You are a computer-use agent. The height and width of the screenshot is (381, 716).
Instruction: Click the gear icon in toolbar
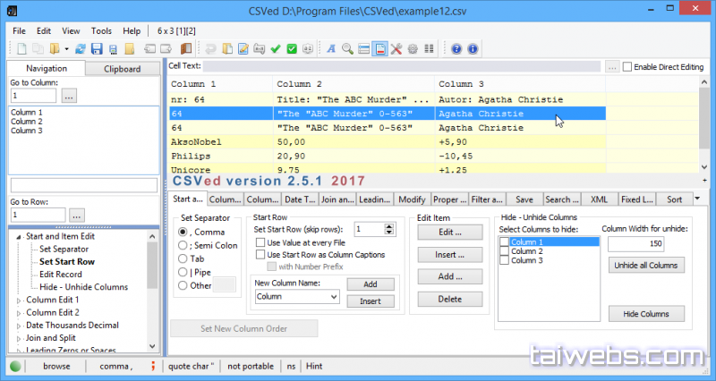(x=413, y=49)
